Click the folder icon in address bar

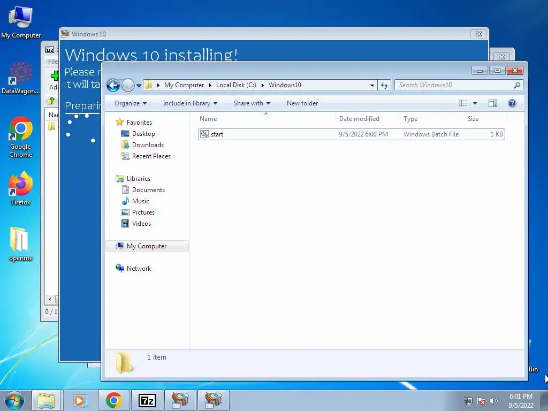click(x=149, y=85)
